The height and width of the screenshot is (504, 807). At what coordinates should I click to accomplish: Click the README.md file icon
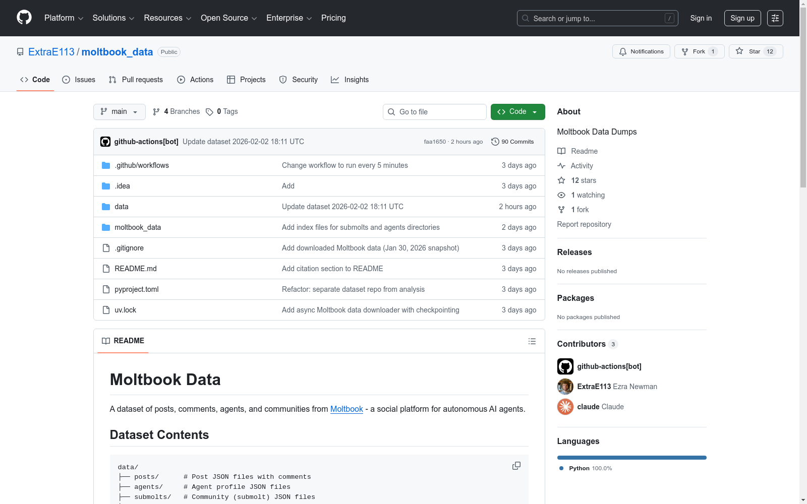[x=106, y=269]
